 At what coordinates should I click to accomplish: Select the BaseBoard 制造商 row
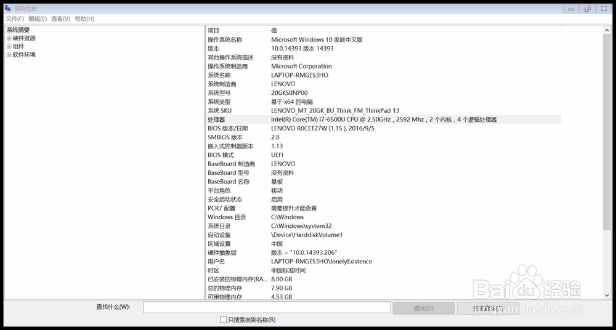(x=383, y=164)
